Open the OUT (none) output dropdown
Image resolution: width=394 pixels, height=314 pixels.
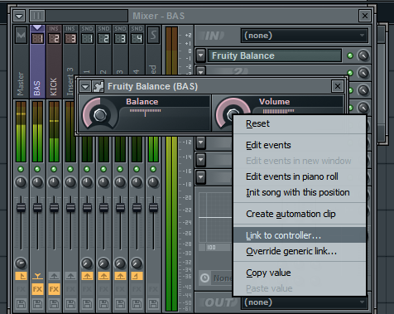pos(304,302)
